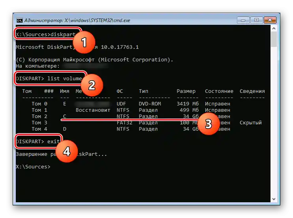This screenshot has height=218, width=293.
Task: Click the 'FAT32' file system cell
Action: point(125,123)
